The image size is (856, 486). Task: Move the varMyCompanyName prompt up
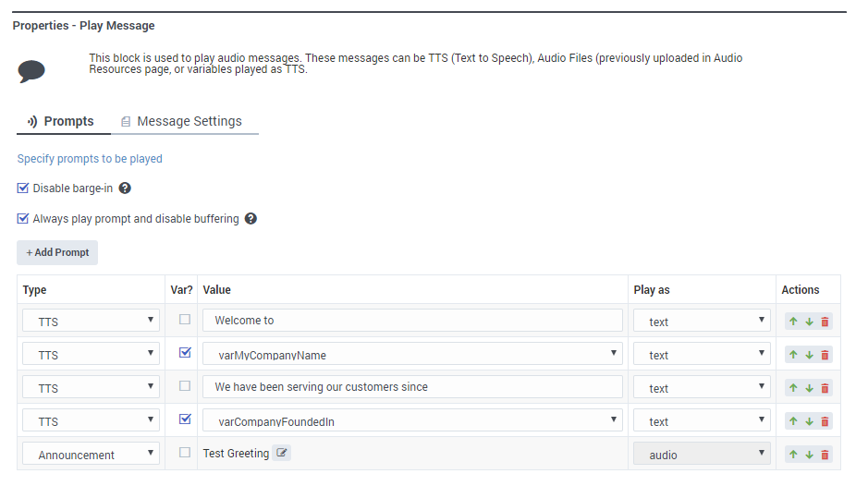(793, 355)
